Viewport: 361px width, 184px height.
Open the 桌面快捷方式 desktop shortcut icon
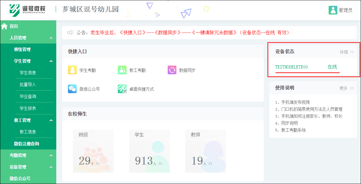pos(122,89)
